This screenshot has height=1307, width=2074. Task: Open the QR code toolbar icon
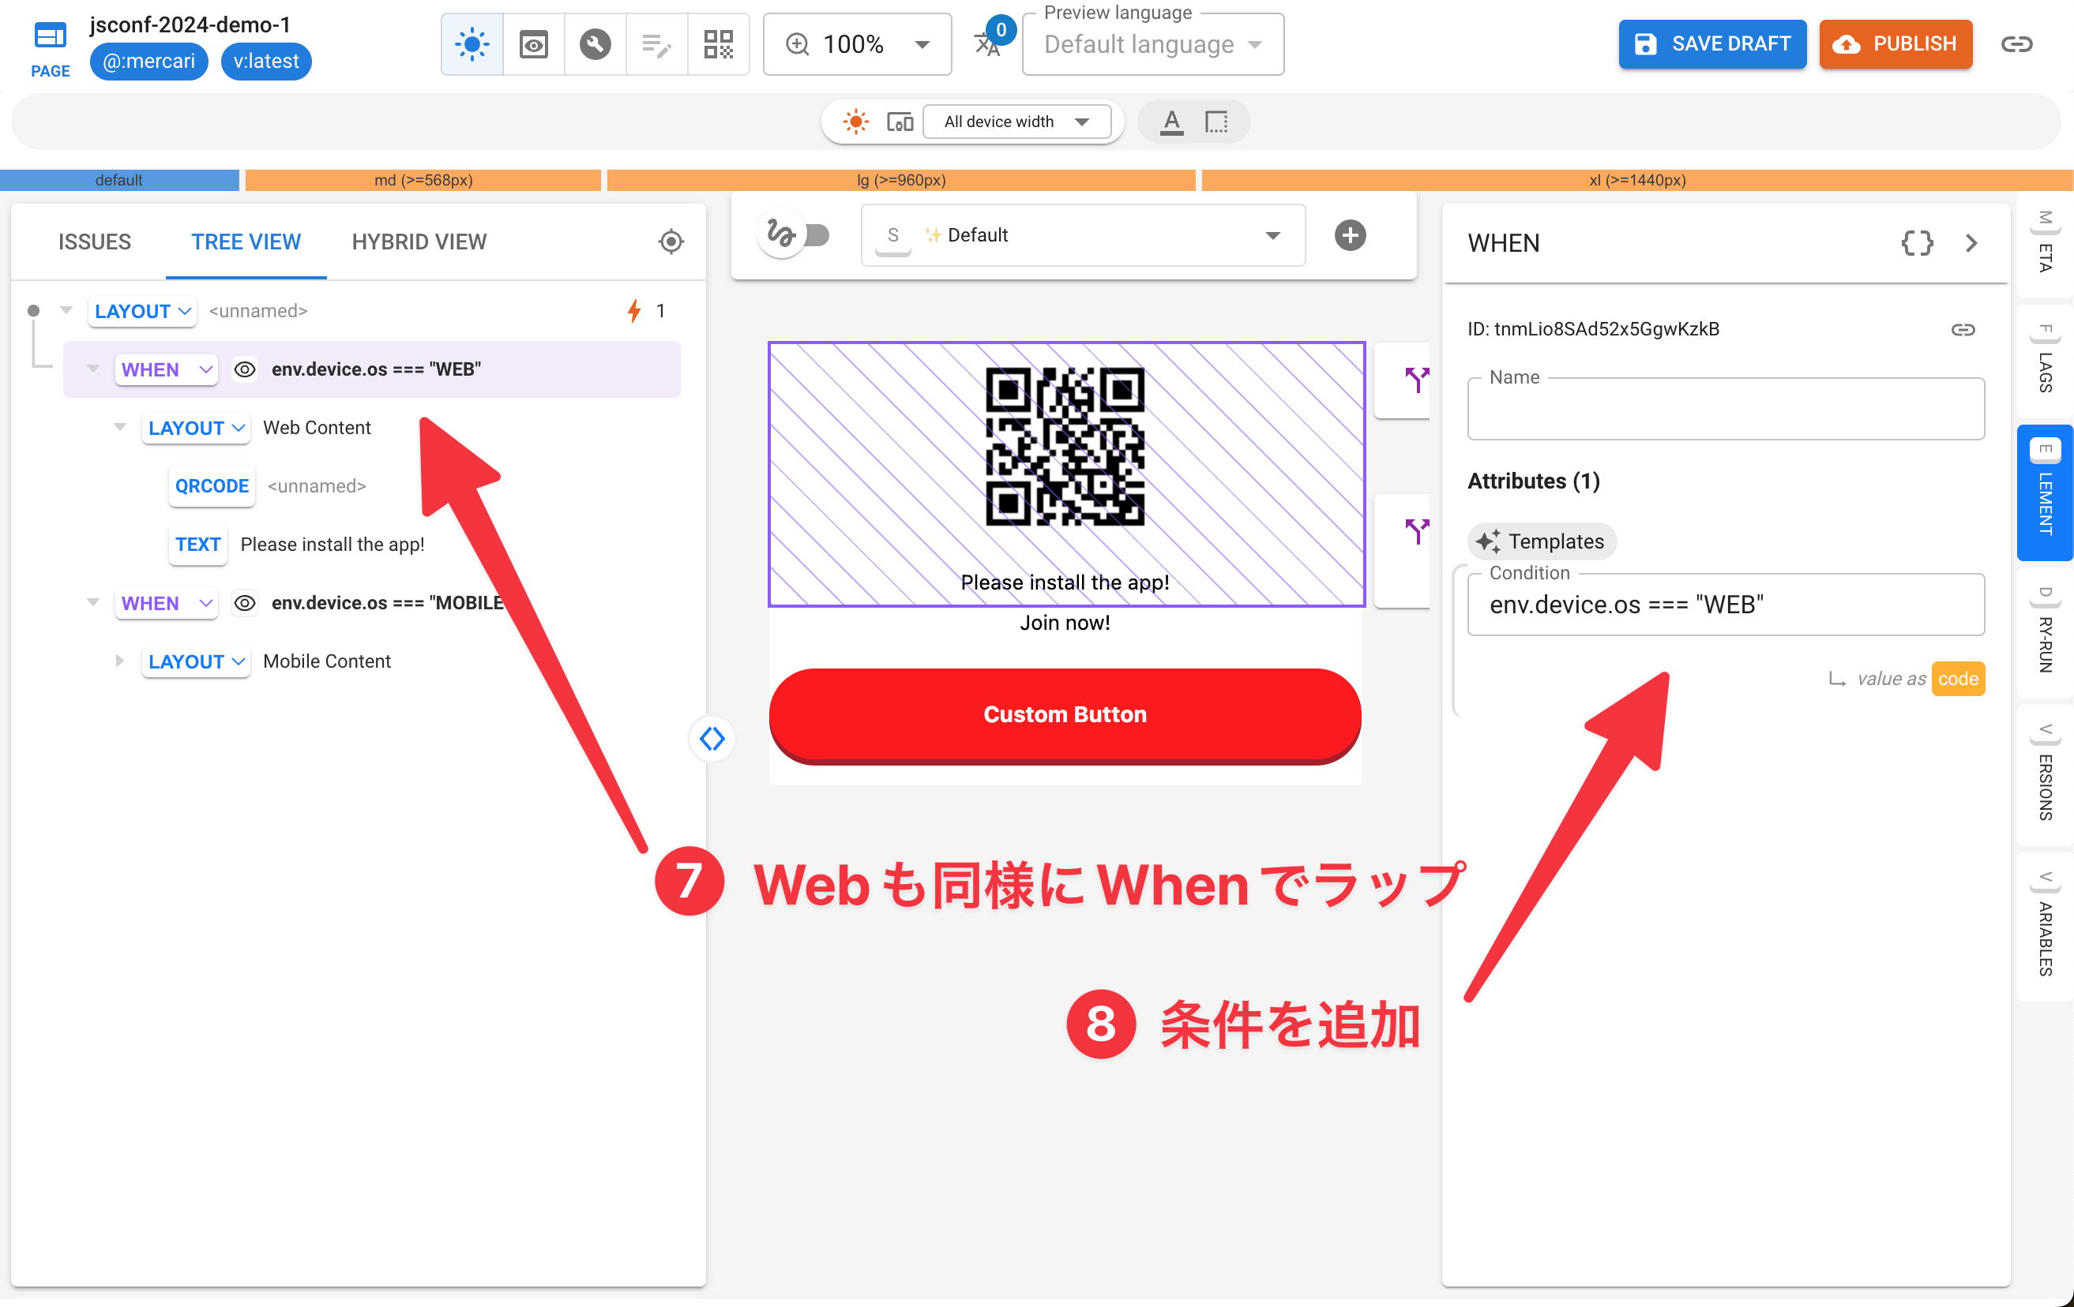click(x=719, y=44)
